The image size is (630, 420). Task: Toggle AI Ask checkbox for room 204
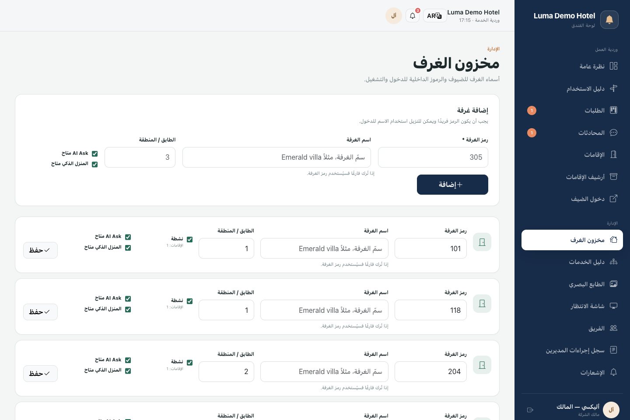[x=128, y=360]
